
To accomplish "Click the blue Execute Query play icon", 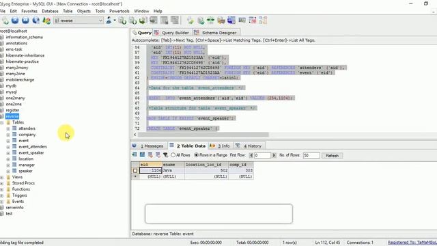I will pos(15,20).
